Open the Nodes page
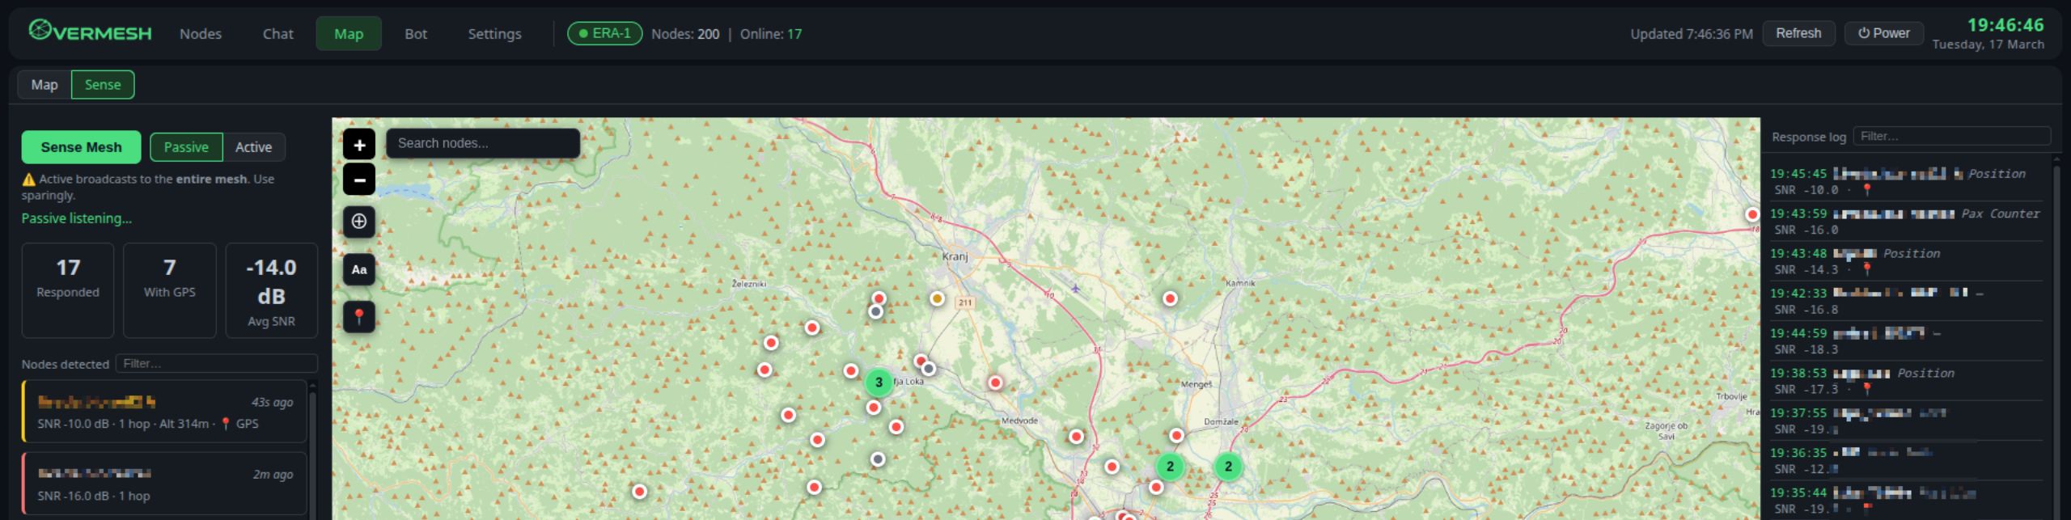The height and width of the screenshot is (520, 2071). pyautogui.click(x=201, y=34)
